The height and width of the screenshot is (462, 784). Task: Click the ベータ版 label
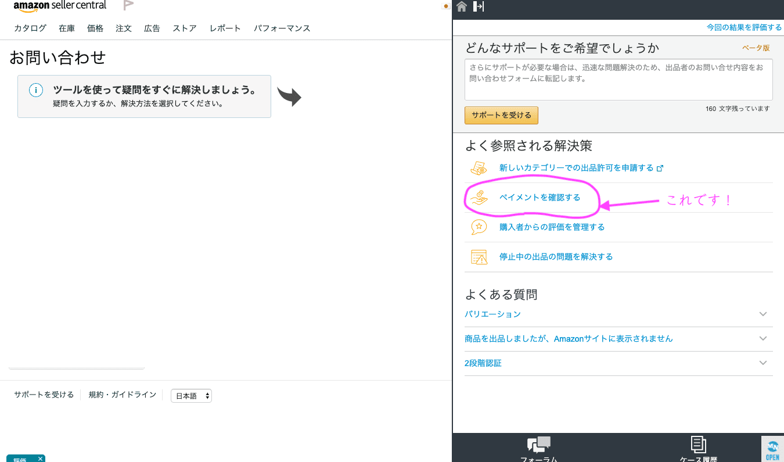coord(756,48)
